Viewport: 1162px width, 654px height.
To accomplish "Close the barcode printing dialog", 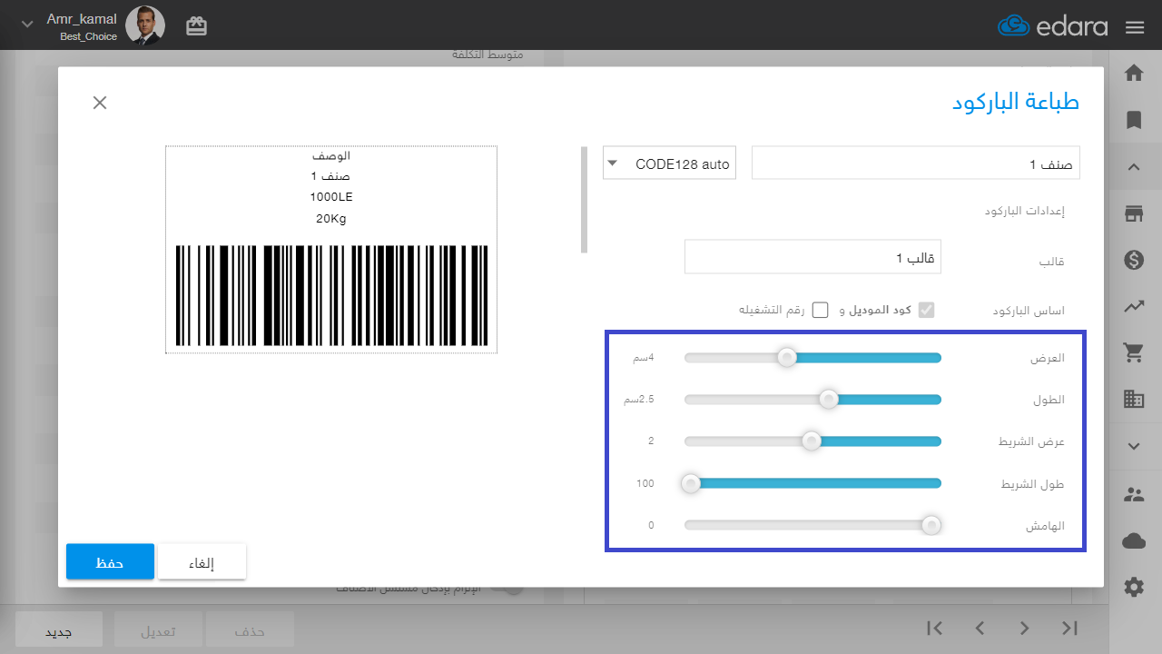I will 100,103.
